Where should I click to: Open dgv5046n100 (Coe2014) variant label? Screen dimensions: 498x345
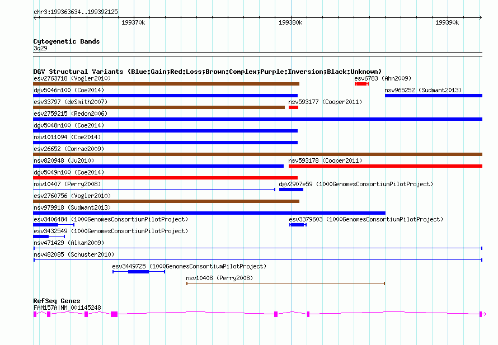point(69,90)
